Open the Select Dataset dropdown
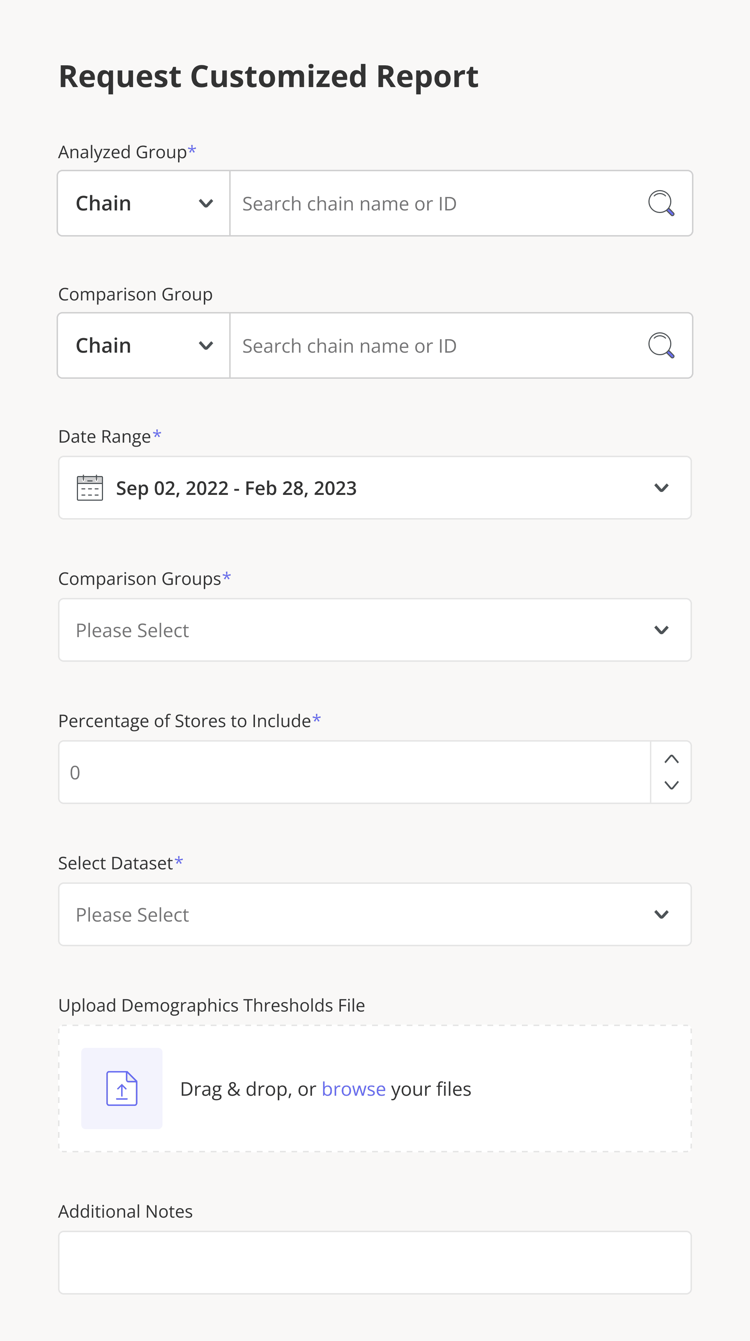Viewport: 750px width, 1341px height. [x=375, y=915]
